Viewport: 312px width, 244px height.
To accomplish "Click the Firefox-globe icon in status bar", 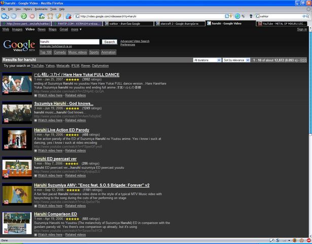I will tap(295, 240).
